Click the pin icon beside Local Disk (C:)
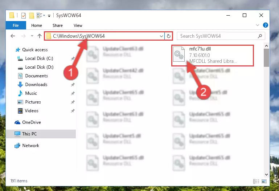 tap(73, 58)
